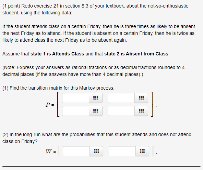The width and height of the screenshot is (203, 170).
Task: Open equation editor for P row 2 column 1
Action: (96, 111)
